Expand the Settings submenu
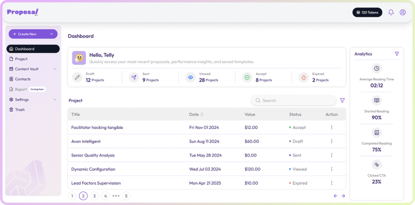 pos(55,100)
